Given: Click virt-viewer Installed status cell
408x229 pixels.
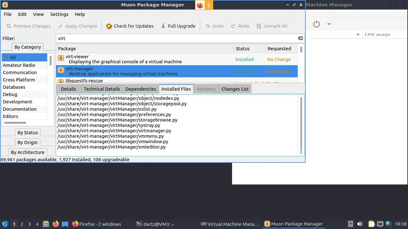Looking at the screenshot, I should coord(244,59).
